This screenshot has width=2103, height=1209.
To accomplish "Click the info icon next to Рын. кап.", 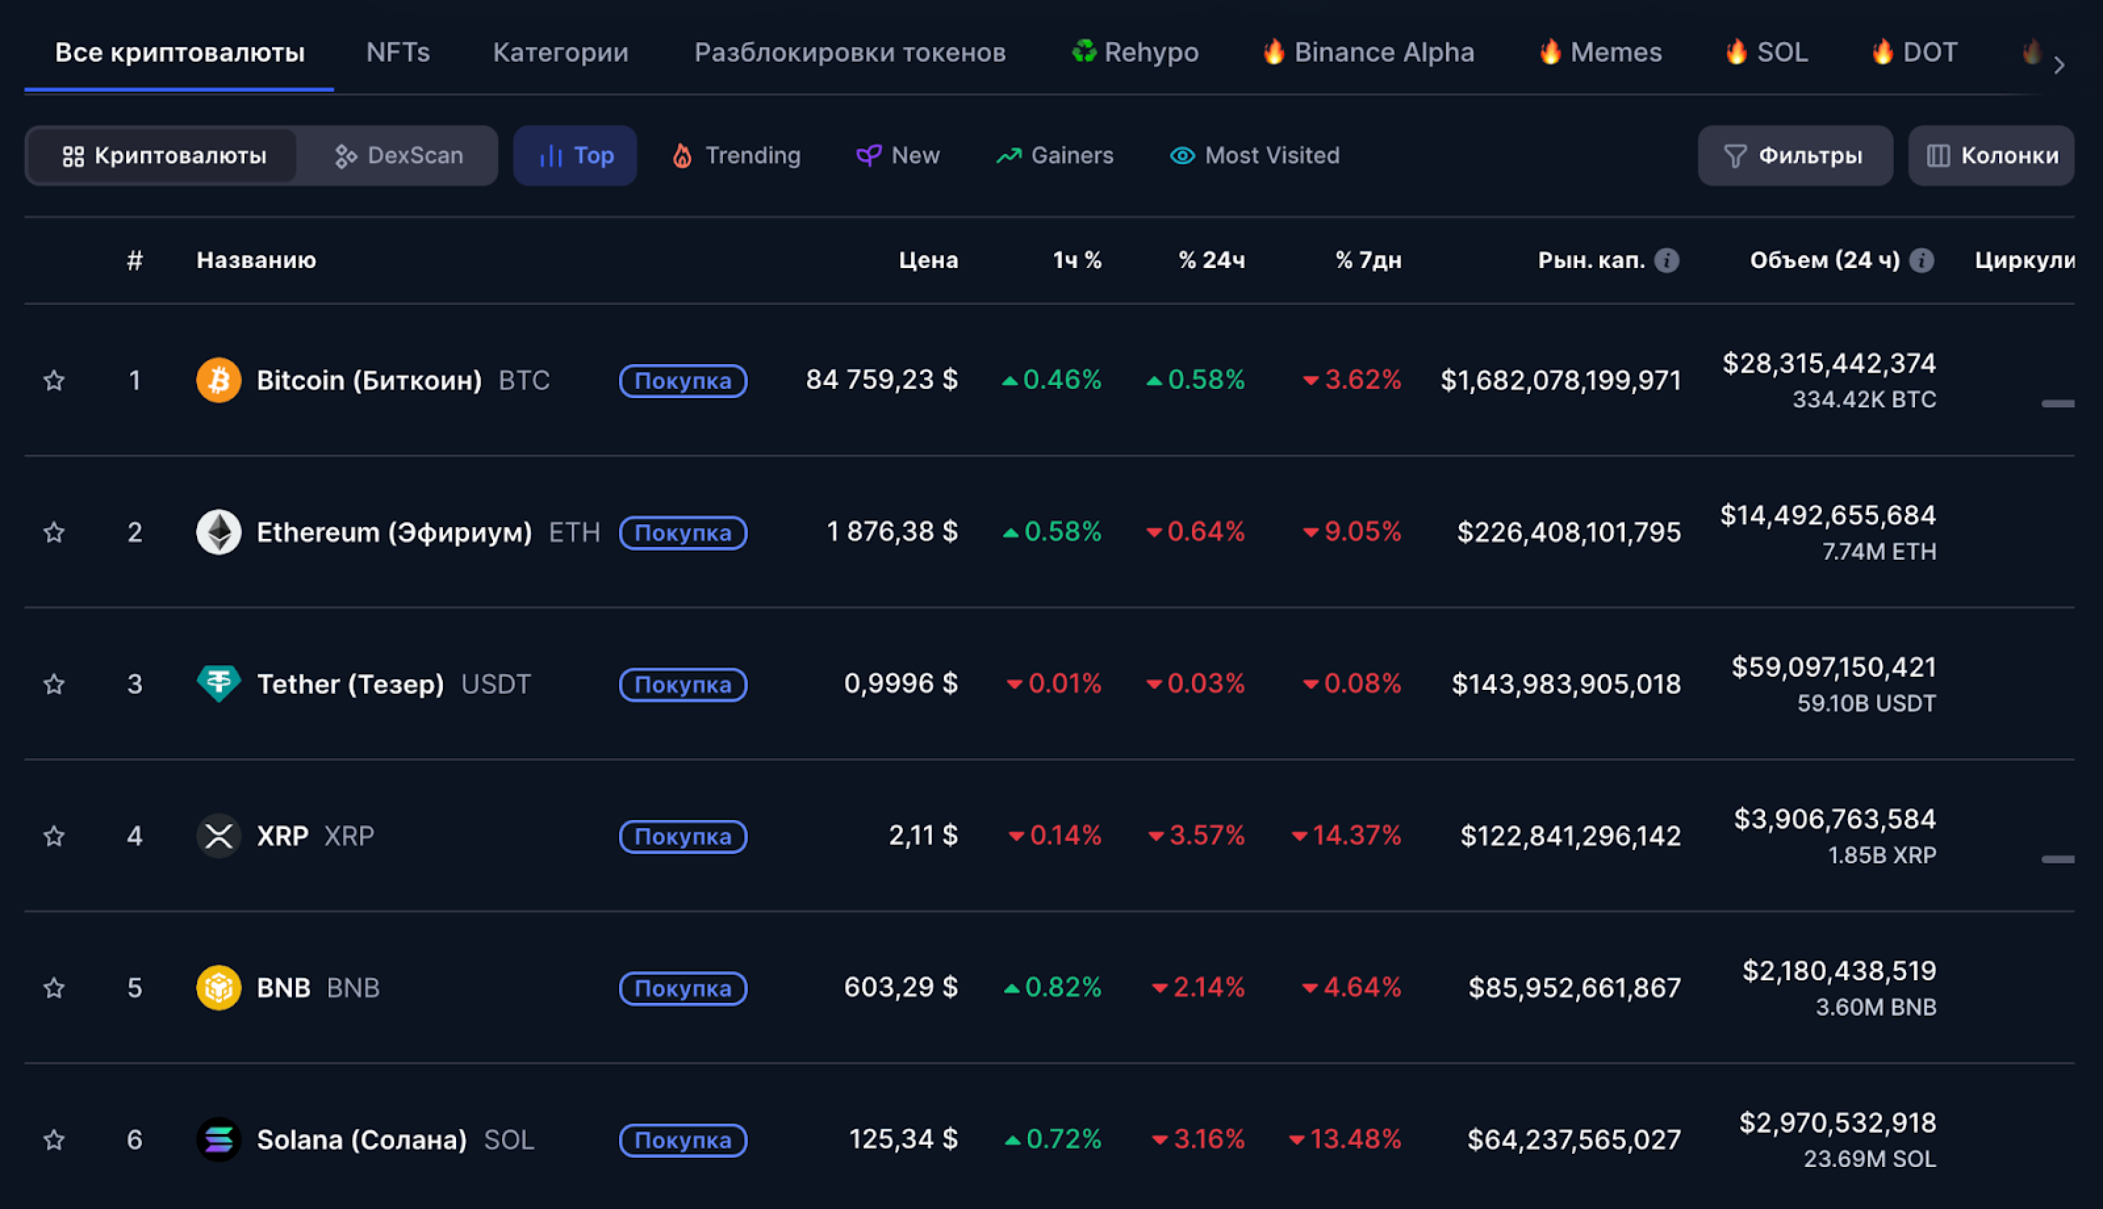I will point(1666,261).
